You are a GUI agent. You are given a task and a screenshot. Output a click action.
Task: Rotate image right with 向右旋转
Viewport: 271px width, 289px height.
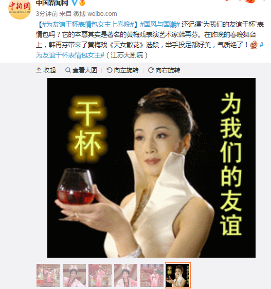(x=164, y=70)
